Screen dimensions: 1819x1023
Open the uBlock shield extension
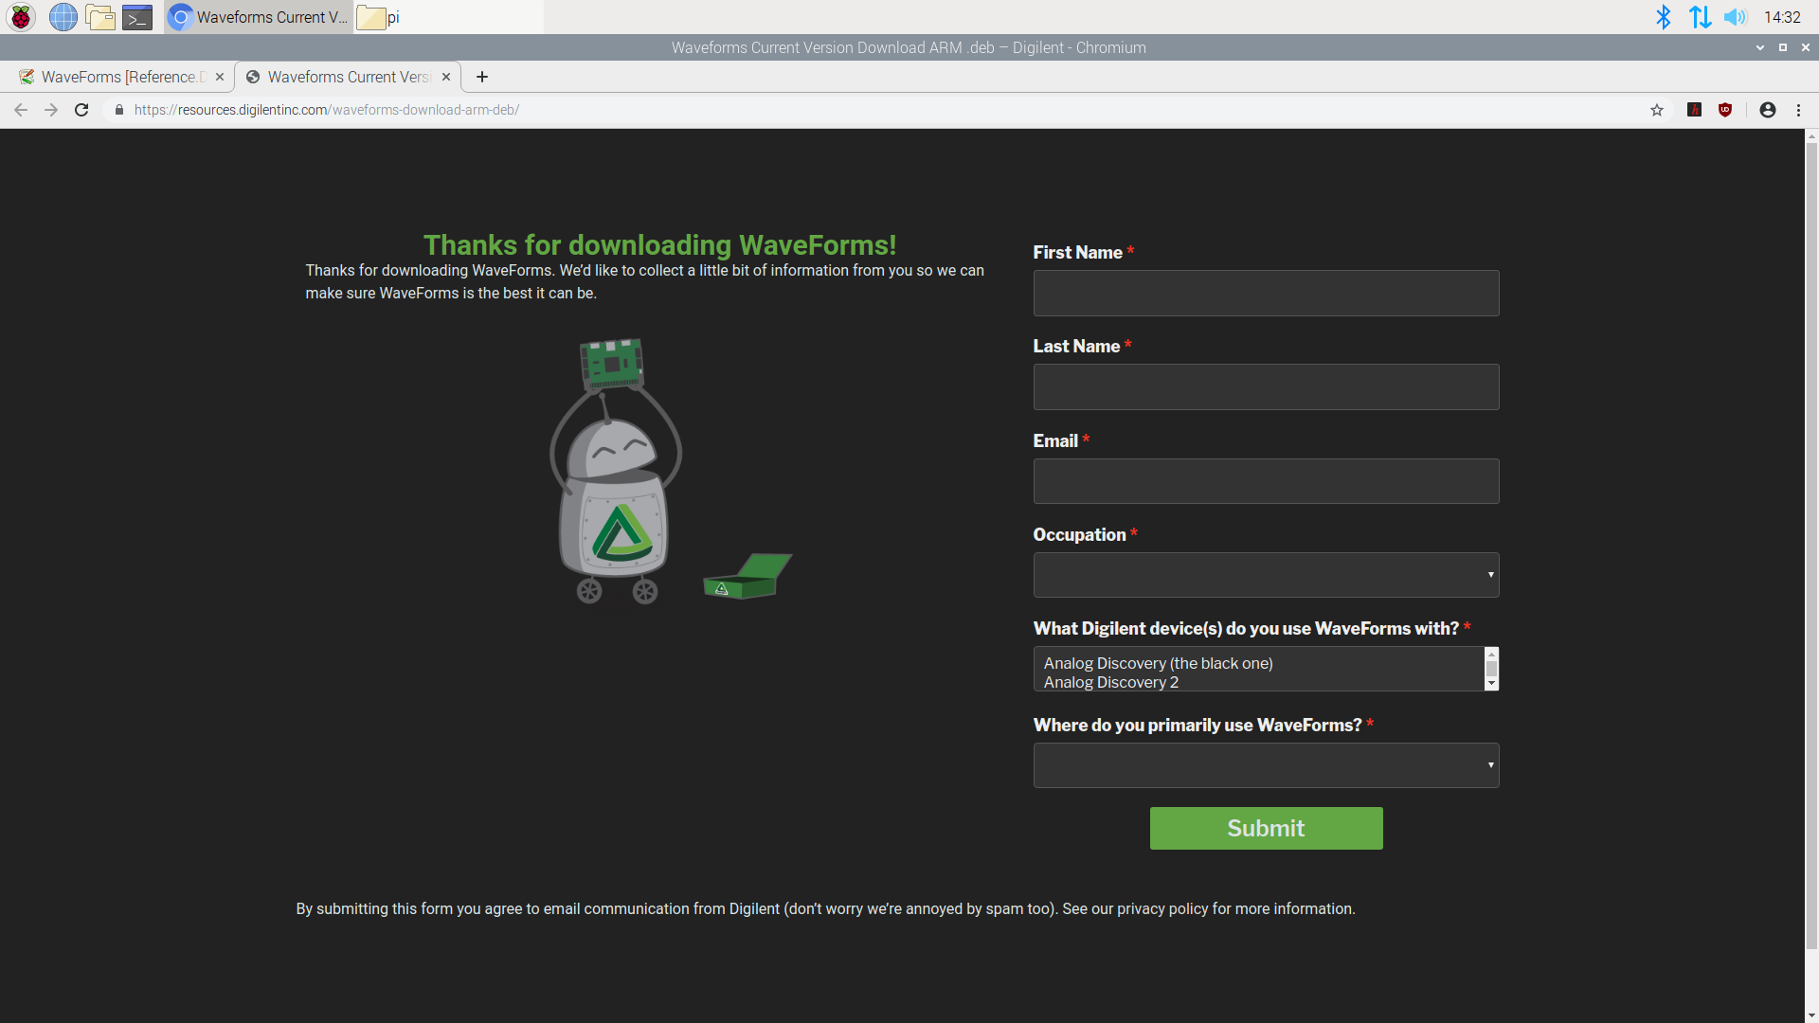coord(1725,110)
